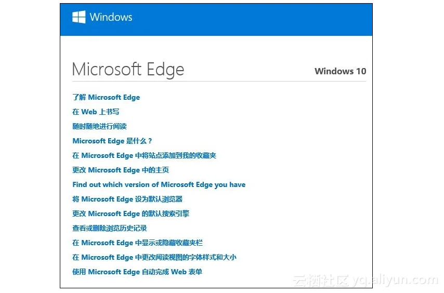Open Microsoft Edge 是什么？ link
The height and width of the screenshot is (293, 444).
click(112, 141)
